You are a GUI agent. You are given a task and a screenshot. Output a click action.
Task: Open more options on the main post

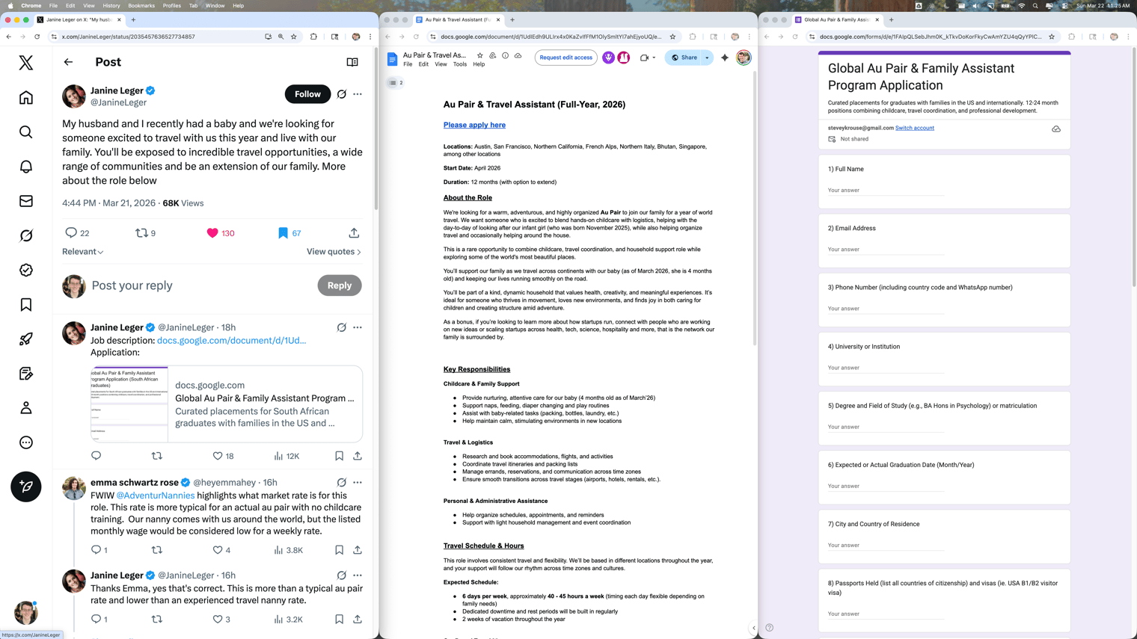click(358, 94)
